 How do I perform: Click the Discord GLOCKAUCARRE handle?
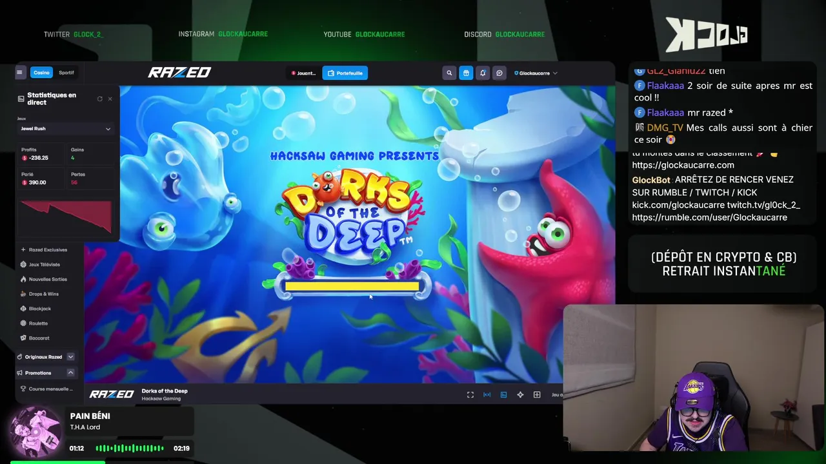(x=520, y=35)
